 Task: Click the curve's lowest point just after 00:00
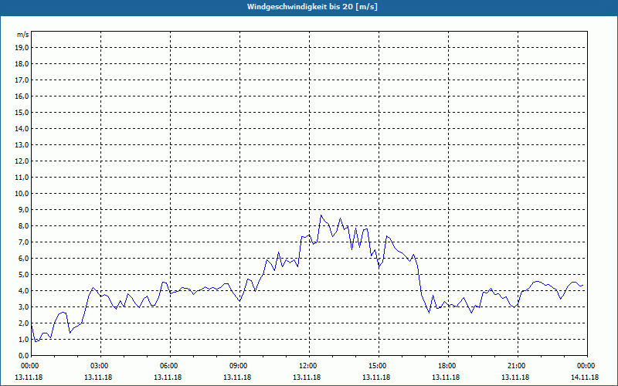point(36,341)
